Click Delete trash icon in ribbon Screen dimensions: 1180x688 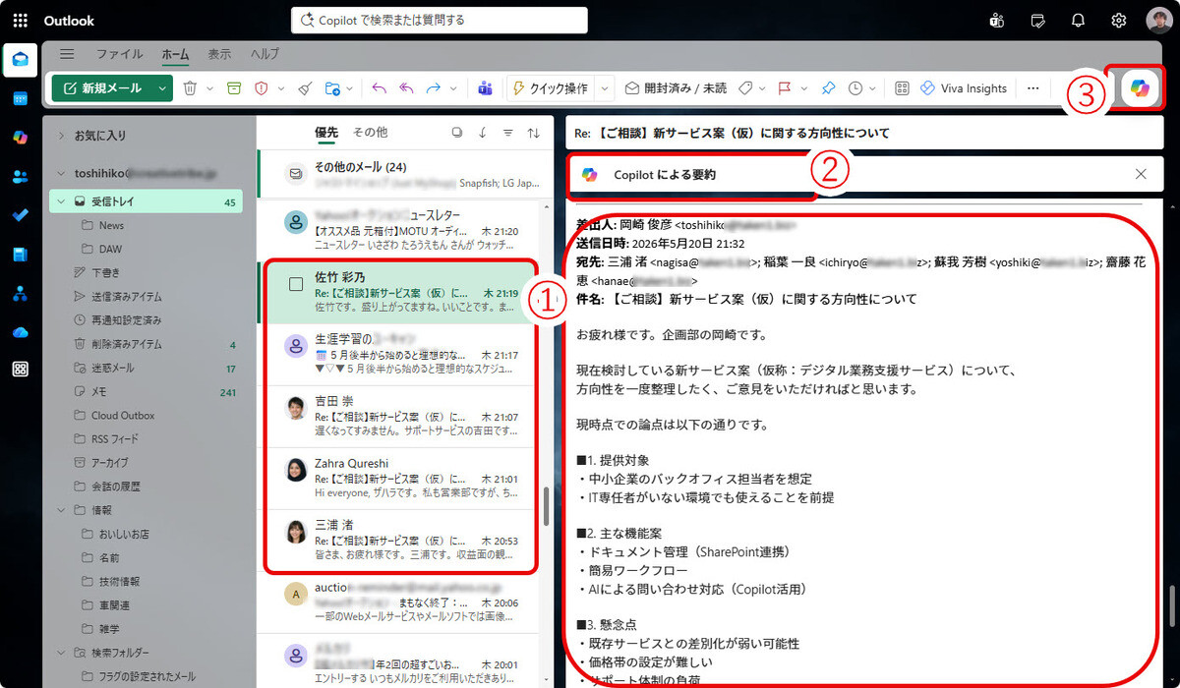(190, 88)
